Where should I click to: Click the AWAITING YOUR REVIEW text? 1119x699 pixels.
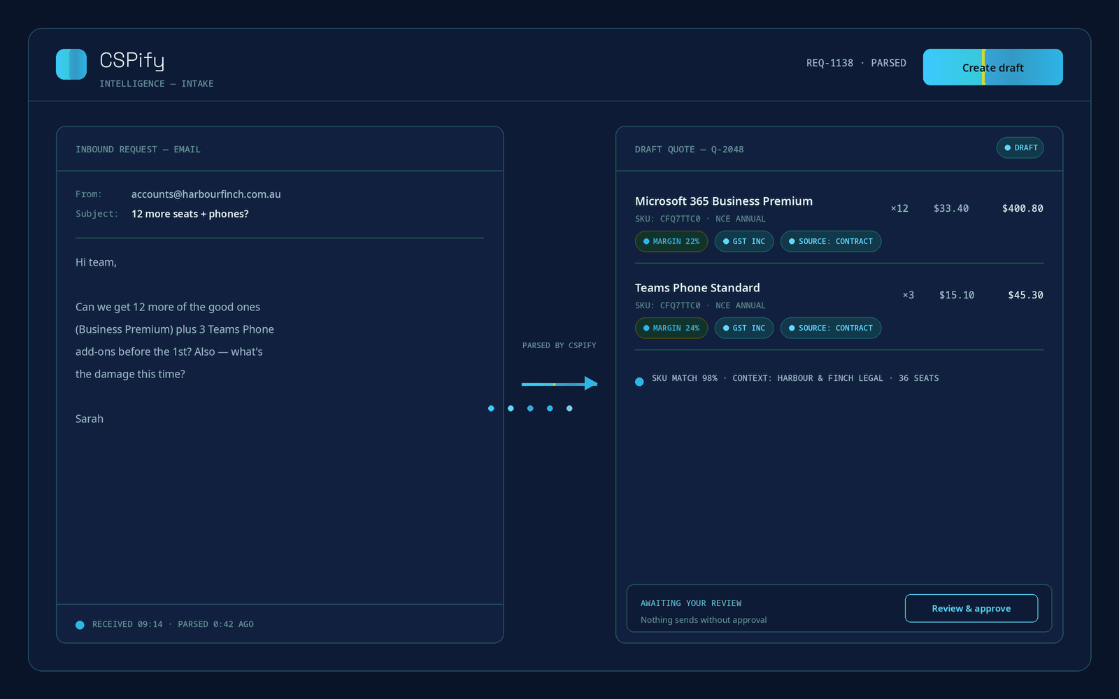[691, 603]
